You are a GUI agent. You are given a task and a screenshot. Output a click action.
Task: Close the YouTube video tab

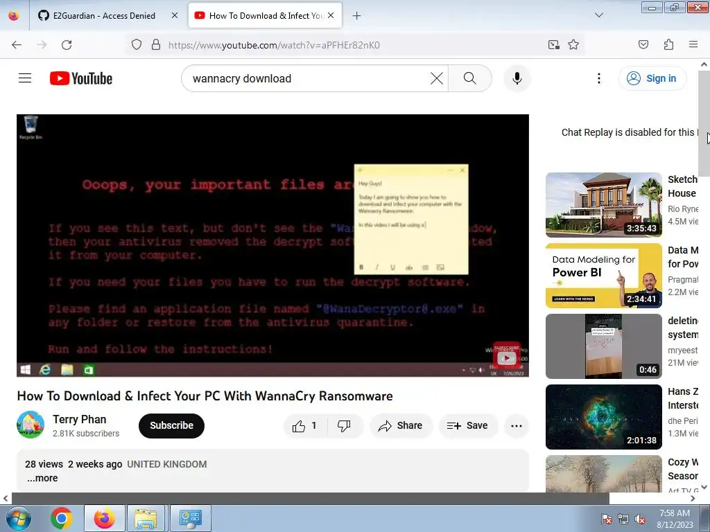[331, 15]
